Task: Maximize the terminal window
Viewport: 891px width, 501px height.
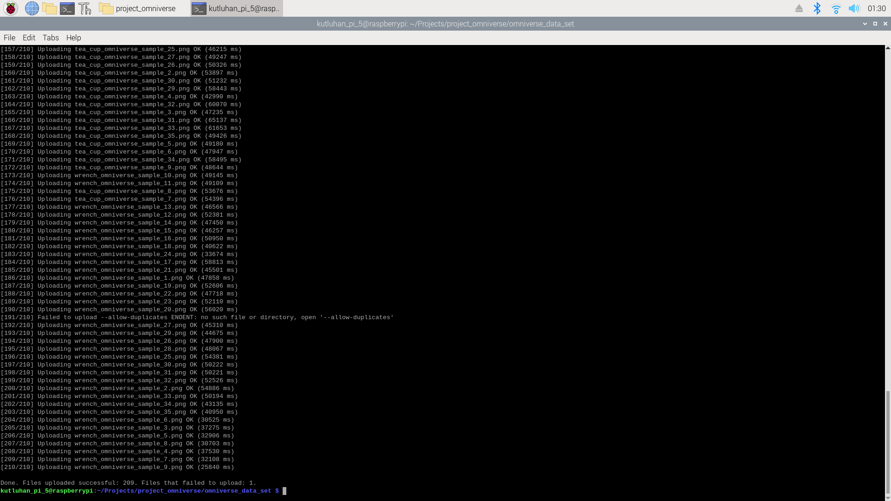Action: [x=875, y=24]
